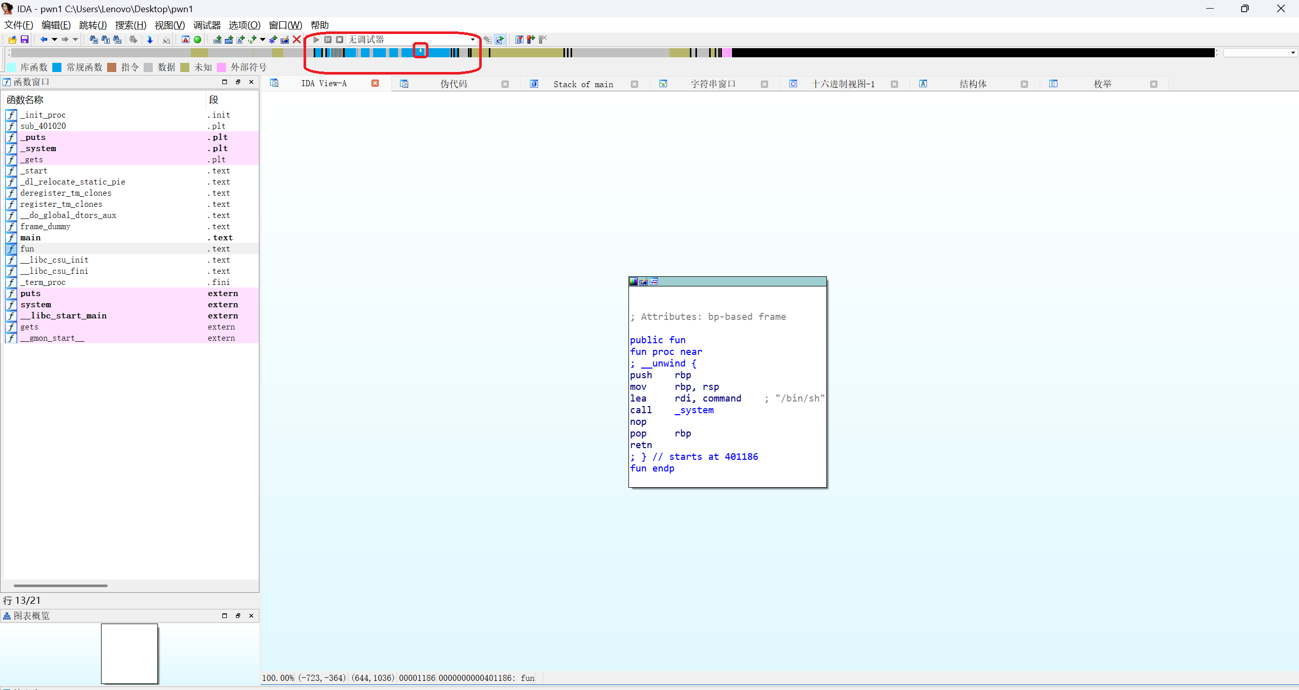Viewport: 1299px width, 690px height.
Task: Click the Open file toolbar icon
Action: click(12, 40)
